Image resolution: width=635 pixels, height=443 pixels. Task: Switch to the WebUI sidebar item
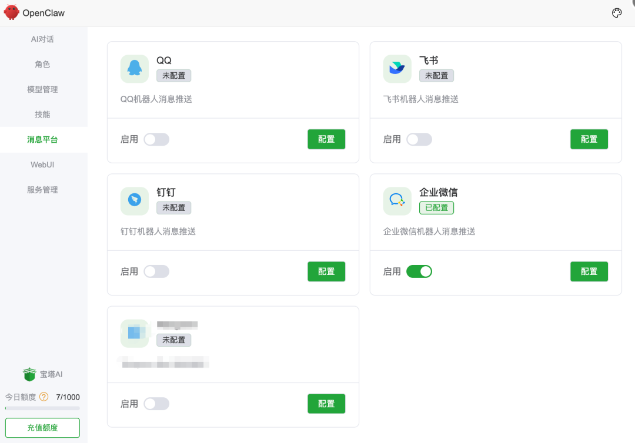(x=42, y=165)
